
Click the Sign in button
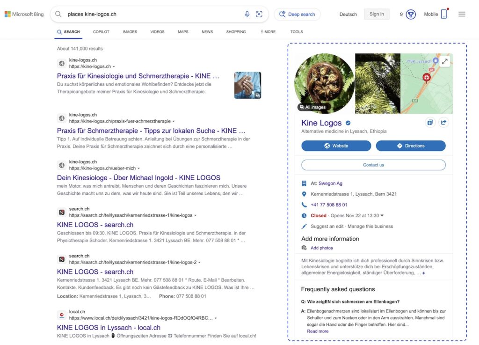click(x=377, y=14)
